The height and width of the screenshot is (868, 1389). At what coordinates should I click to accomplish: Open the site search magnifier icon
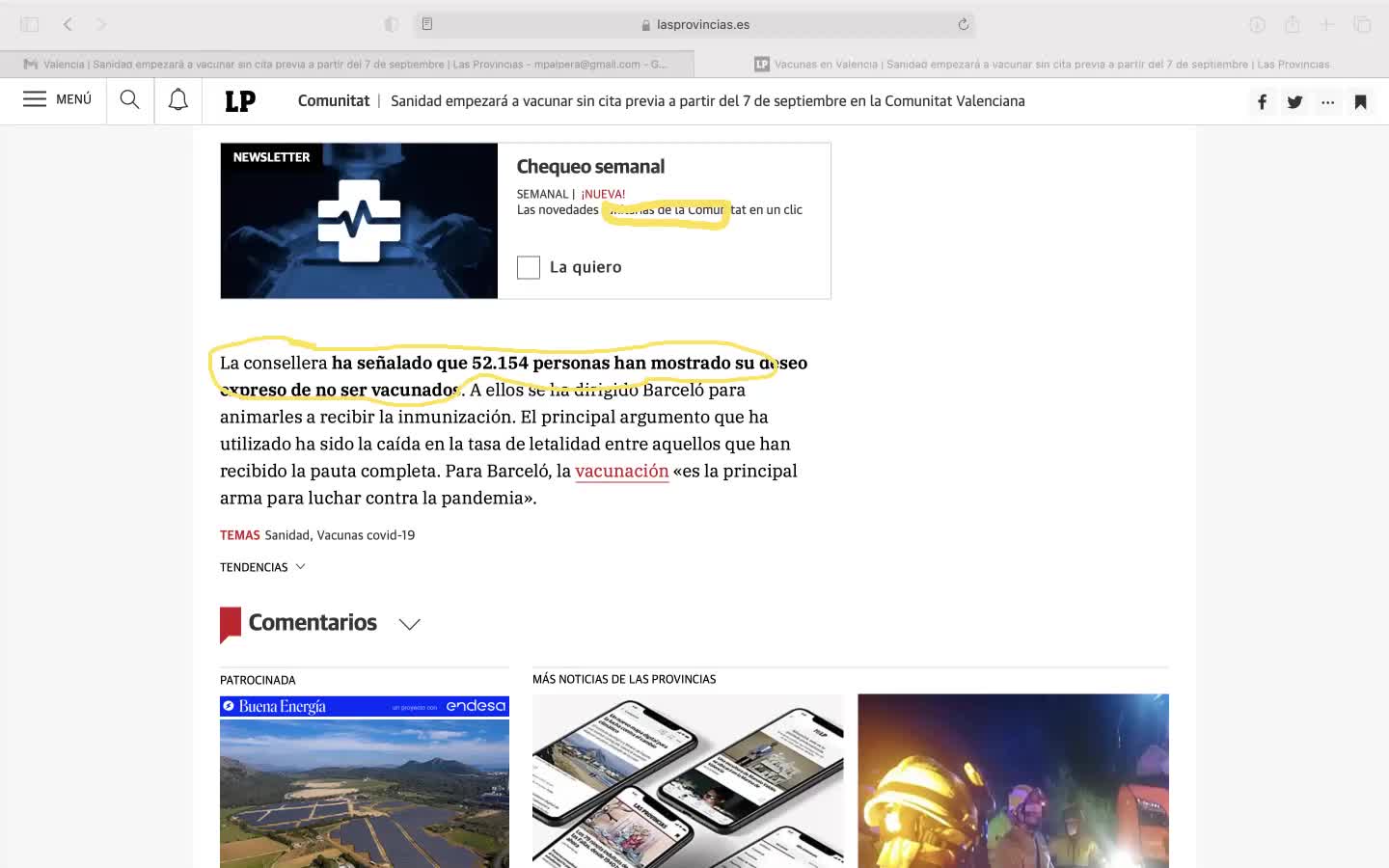click(129, 99)
